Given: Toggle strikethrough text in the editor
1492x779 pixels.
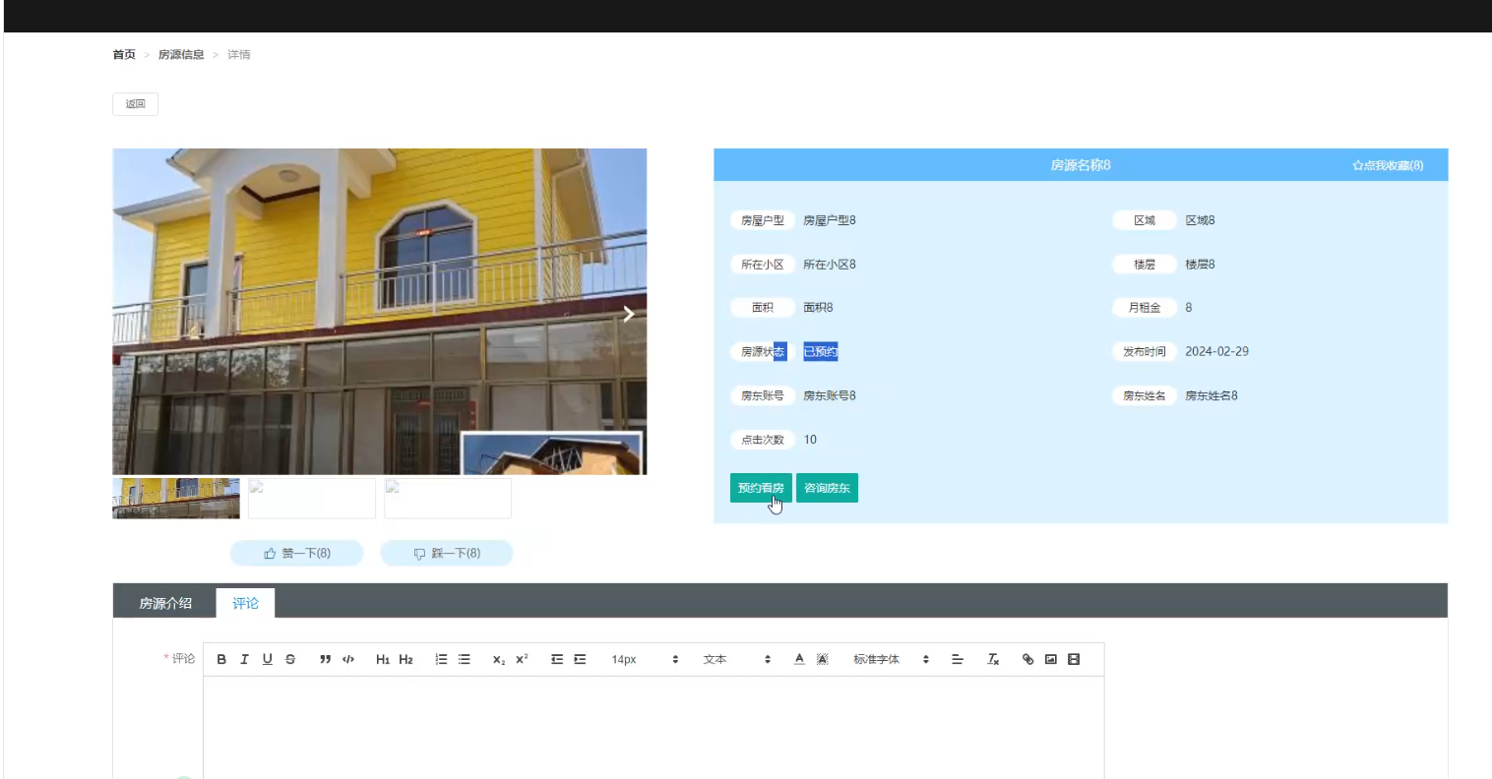Looking at the screenshot, I should (290, 659).
